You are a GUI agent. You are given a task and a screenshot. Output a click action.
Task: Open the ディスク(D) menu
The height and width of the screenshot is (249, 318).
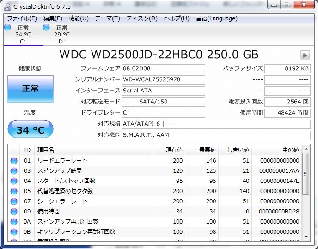click(142, 18)
